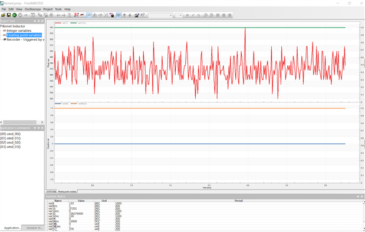Click the orange varDBLinc legend entry
The width and height of the screenshot is (365, 232).
pyautogui.click(x=78, y=104)
